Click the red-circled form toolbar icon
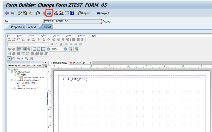212x132 pixels. (48, 13)
